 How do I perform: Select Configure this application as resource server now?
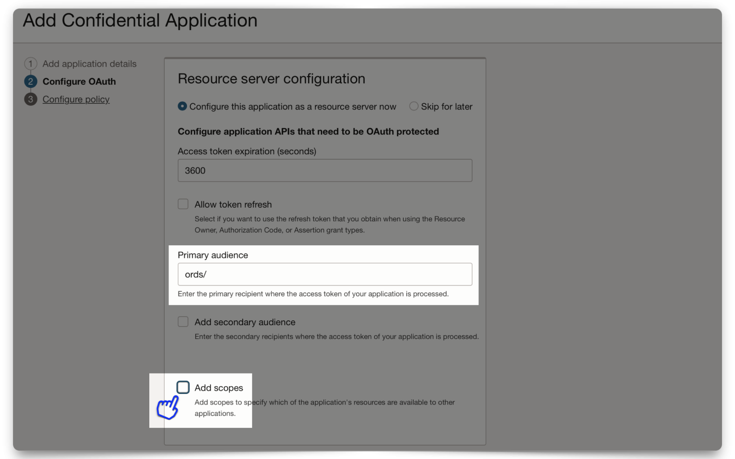coord(182,106)
